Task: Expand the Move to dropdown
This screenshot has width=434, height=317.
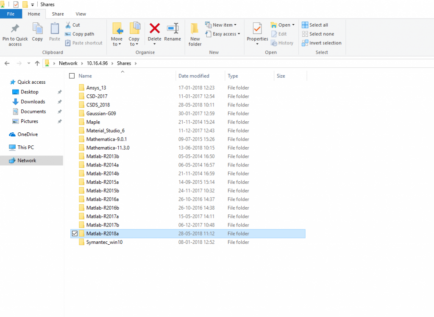Action: [x=117, y=44]
